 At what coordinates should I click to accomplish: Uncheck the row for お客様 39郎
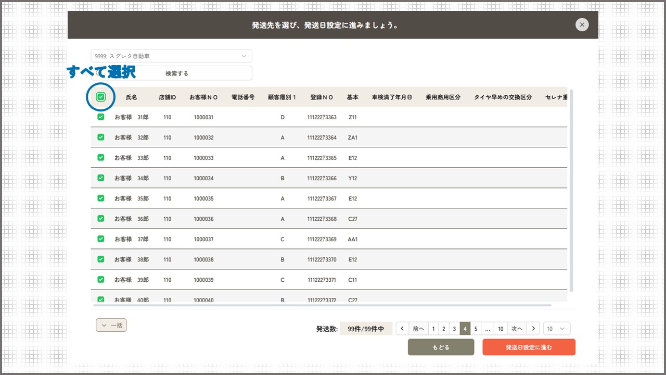[101, 280]
